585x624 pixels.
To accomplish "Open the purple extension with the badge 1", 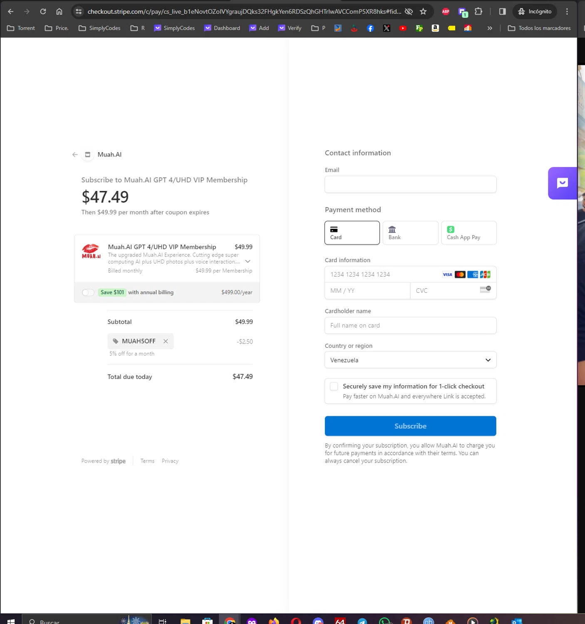I will coord(463,12).
